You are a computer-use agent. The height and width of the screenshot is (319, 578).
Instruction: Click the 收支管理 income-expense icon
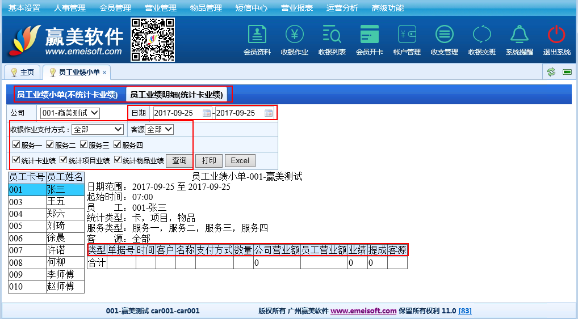[x=444, y=35]
